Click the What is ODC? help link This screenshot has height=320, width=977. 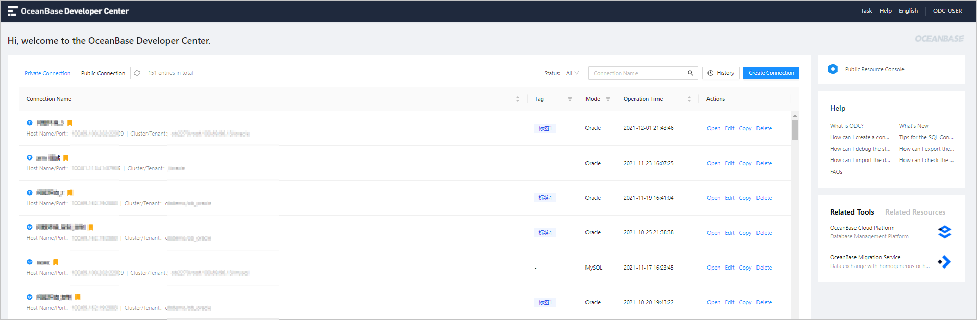pyautogui.click(x=847, y=126)
